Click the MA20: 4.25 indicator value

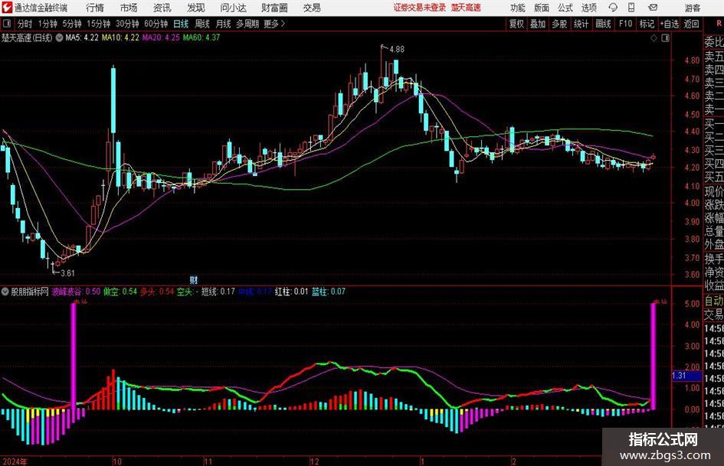pyautogui.click(x=161, y=37)
